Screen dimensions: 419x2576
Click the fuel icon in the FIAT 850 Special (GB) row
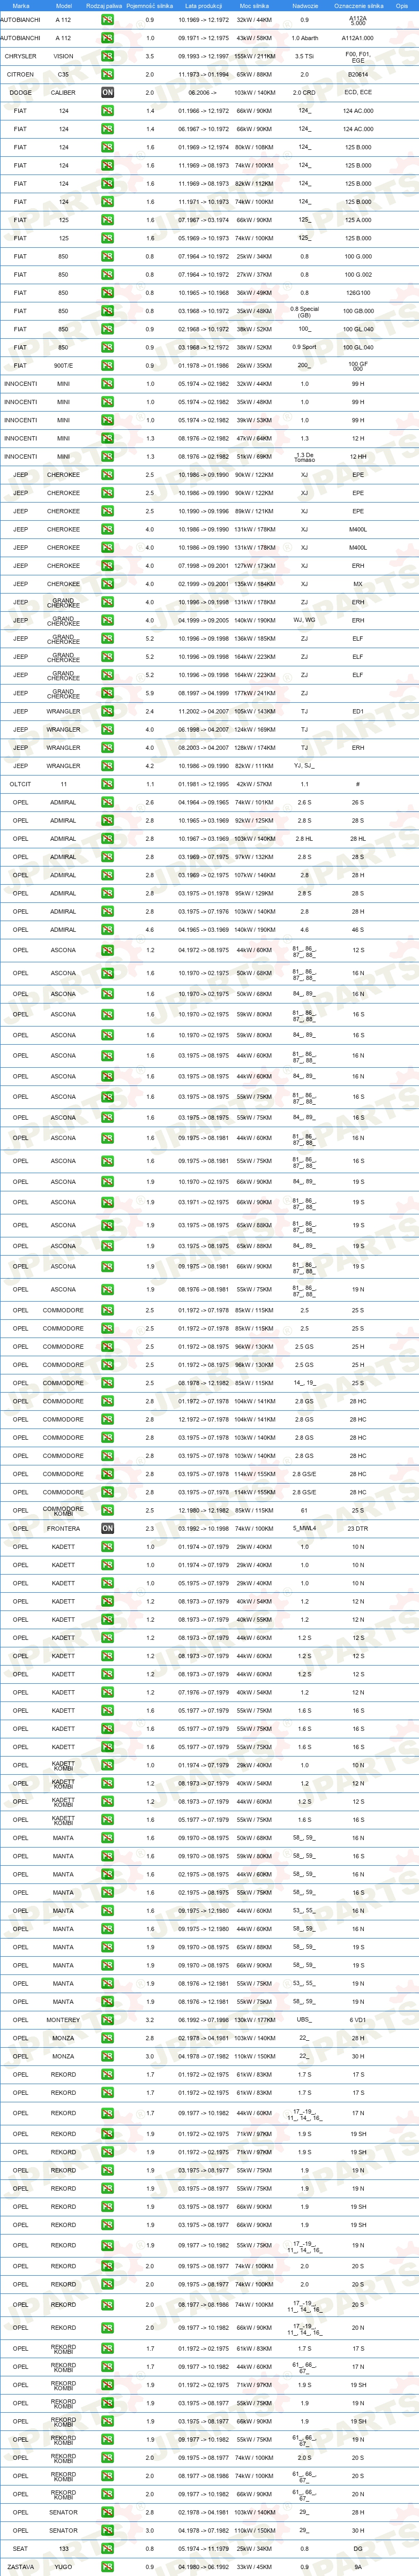tap(107, 311)
